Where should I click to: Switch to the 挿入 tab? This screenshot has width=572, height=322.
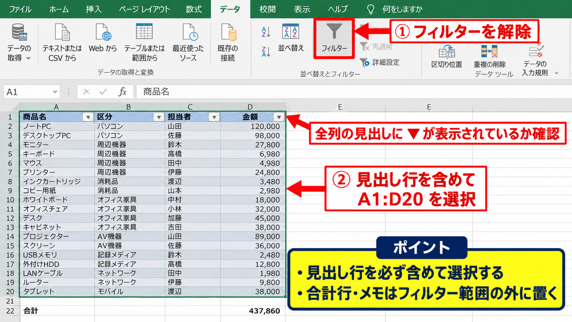pyautogui.click(x=94, y=9)
